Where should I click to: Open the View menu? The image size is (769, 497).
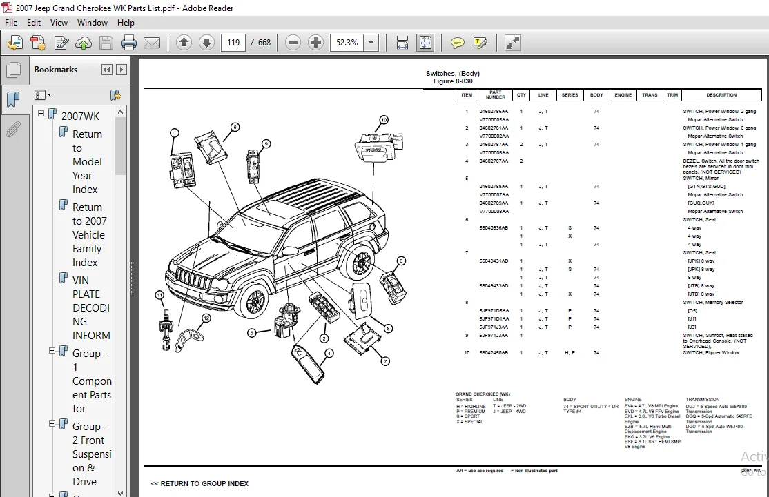[x=59, y=23]
